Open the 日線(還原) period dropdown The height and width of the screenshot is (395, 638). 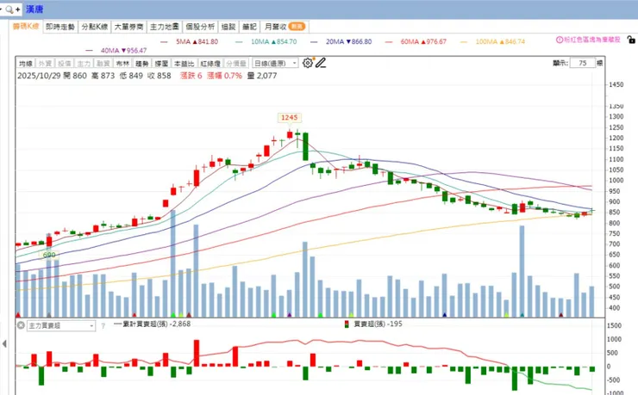pyautogui.click(x=275, y=63)
